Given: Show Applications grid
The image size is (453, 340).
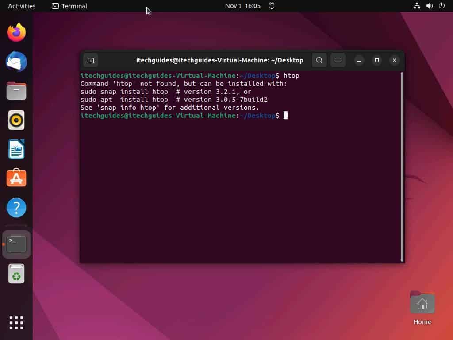Looking at the screenshot, I should coord(16,323).
